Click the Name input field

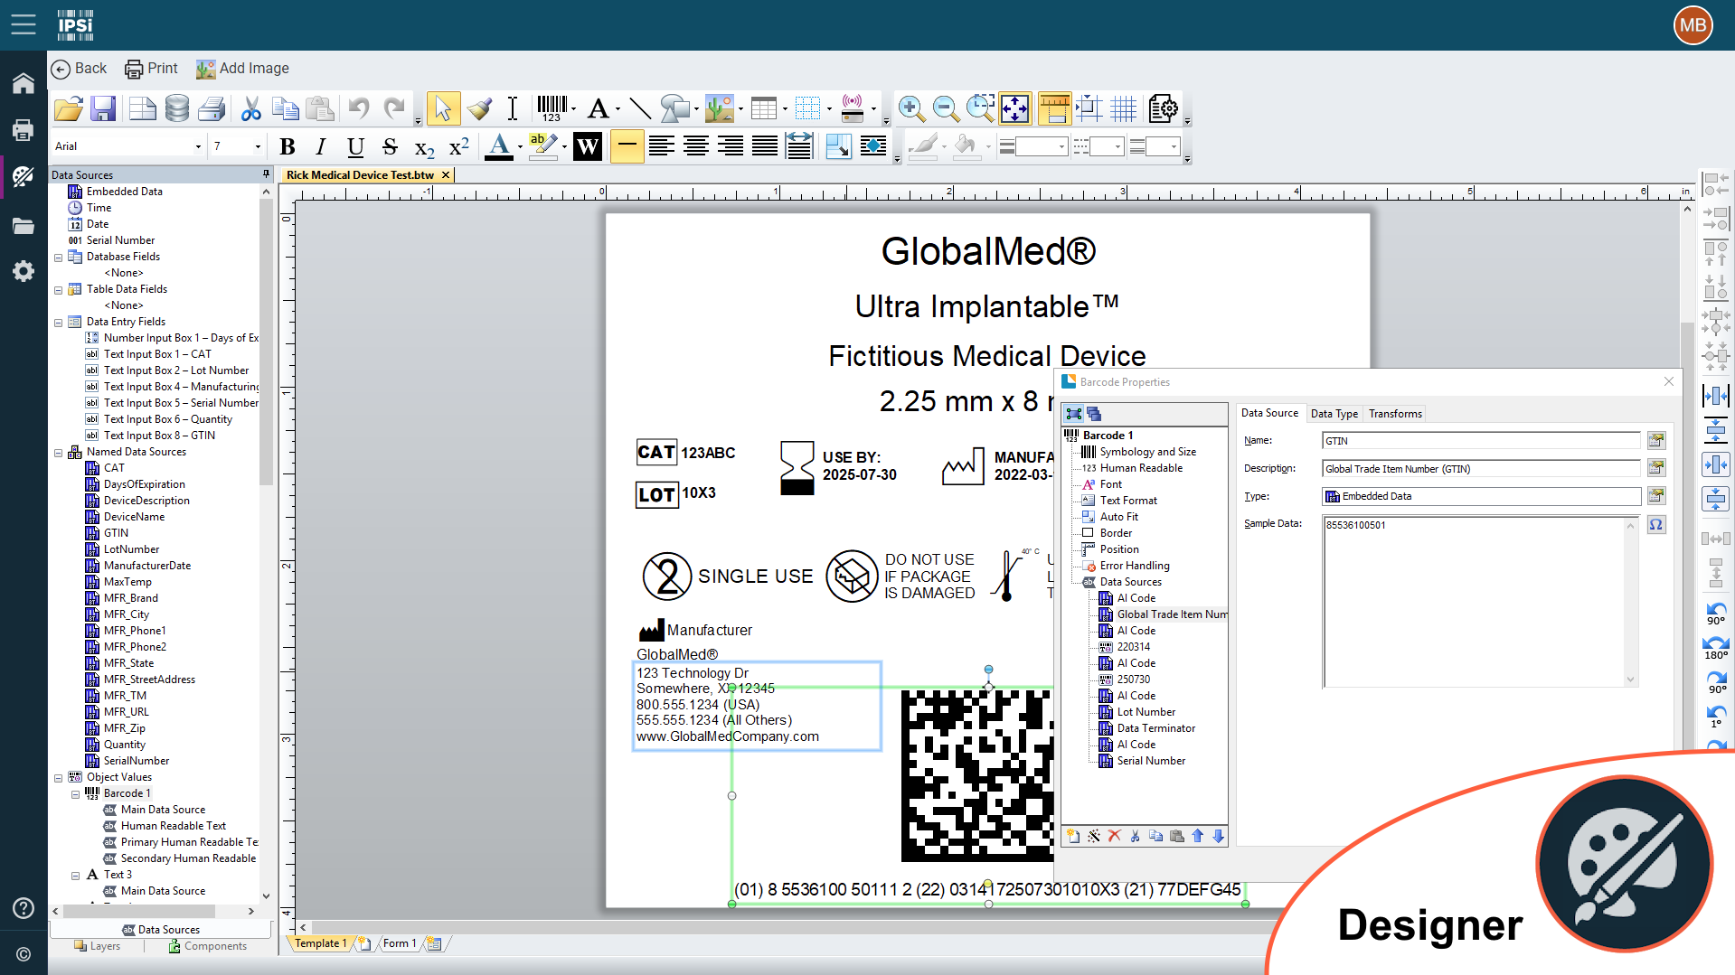1481,441
